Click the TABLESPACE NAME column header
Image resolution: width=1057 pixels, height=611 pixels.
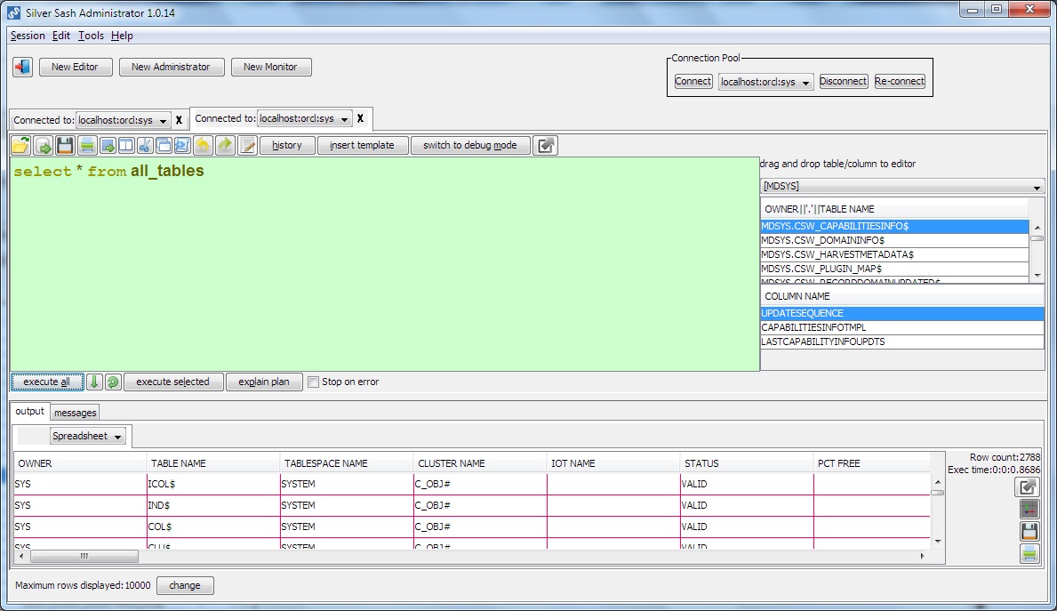[347, 463]
